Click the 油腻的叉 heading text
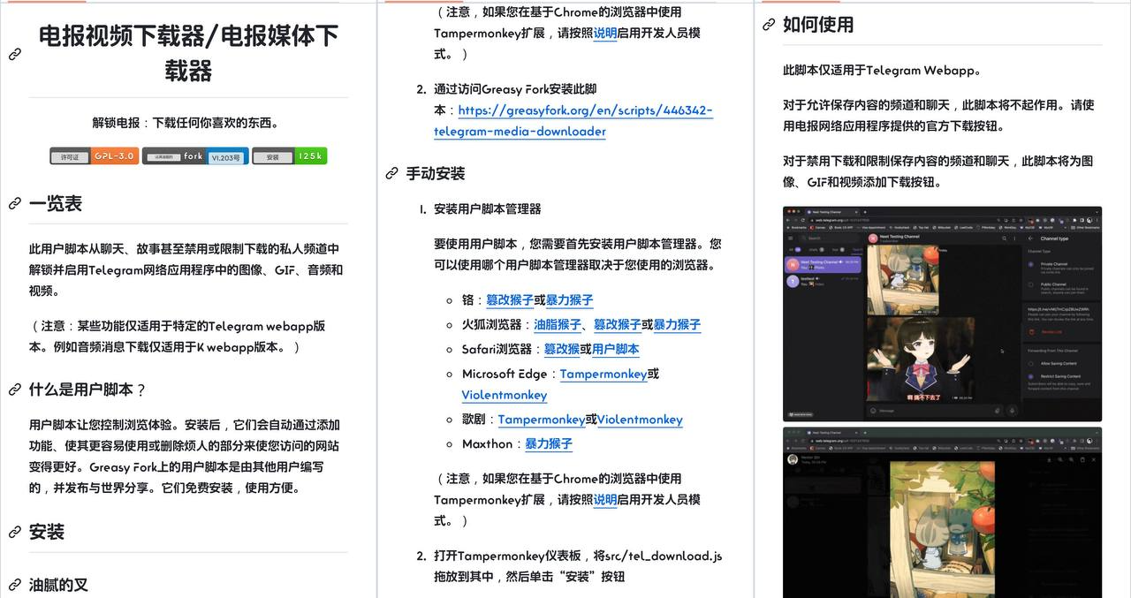The height and width of the screenshot is (598, 1131). [58, 585]
